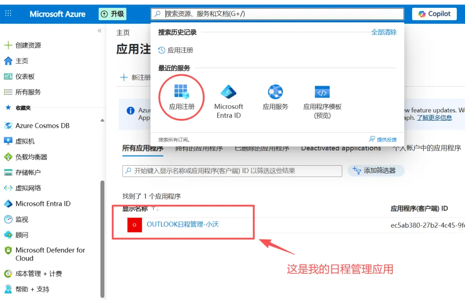Switch to 个人帐户中的应用程序 tab
465x300 pixels.
(427, 148)
